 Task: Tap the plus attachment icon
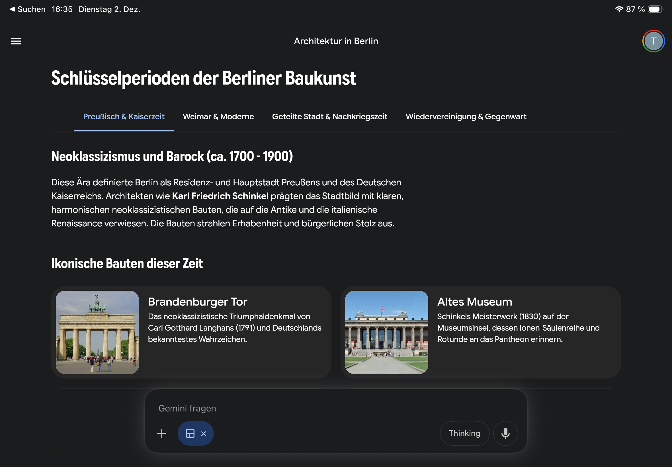tap(161, 433)
